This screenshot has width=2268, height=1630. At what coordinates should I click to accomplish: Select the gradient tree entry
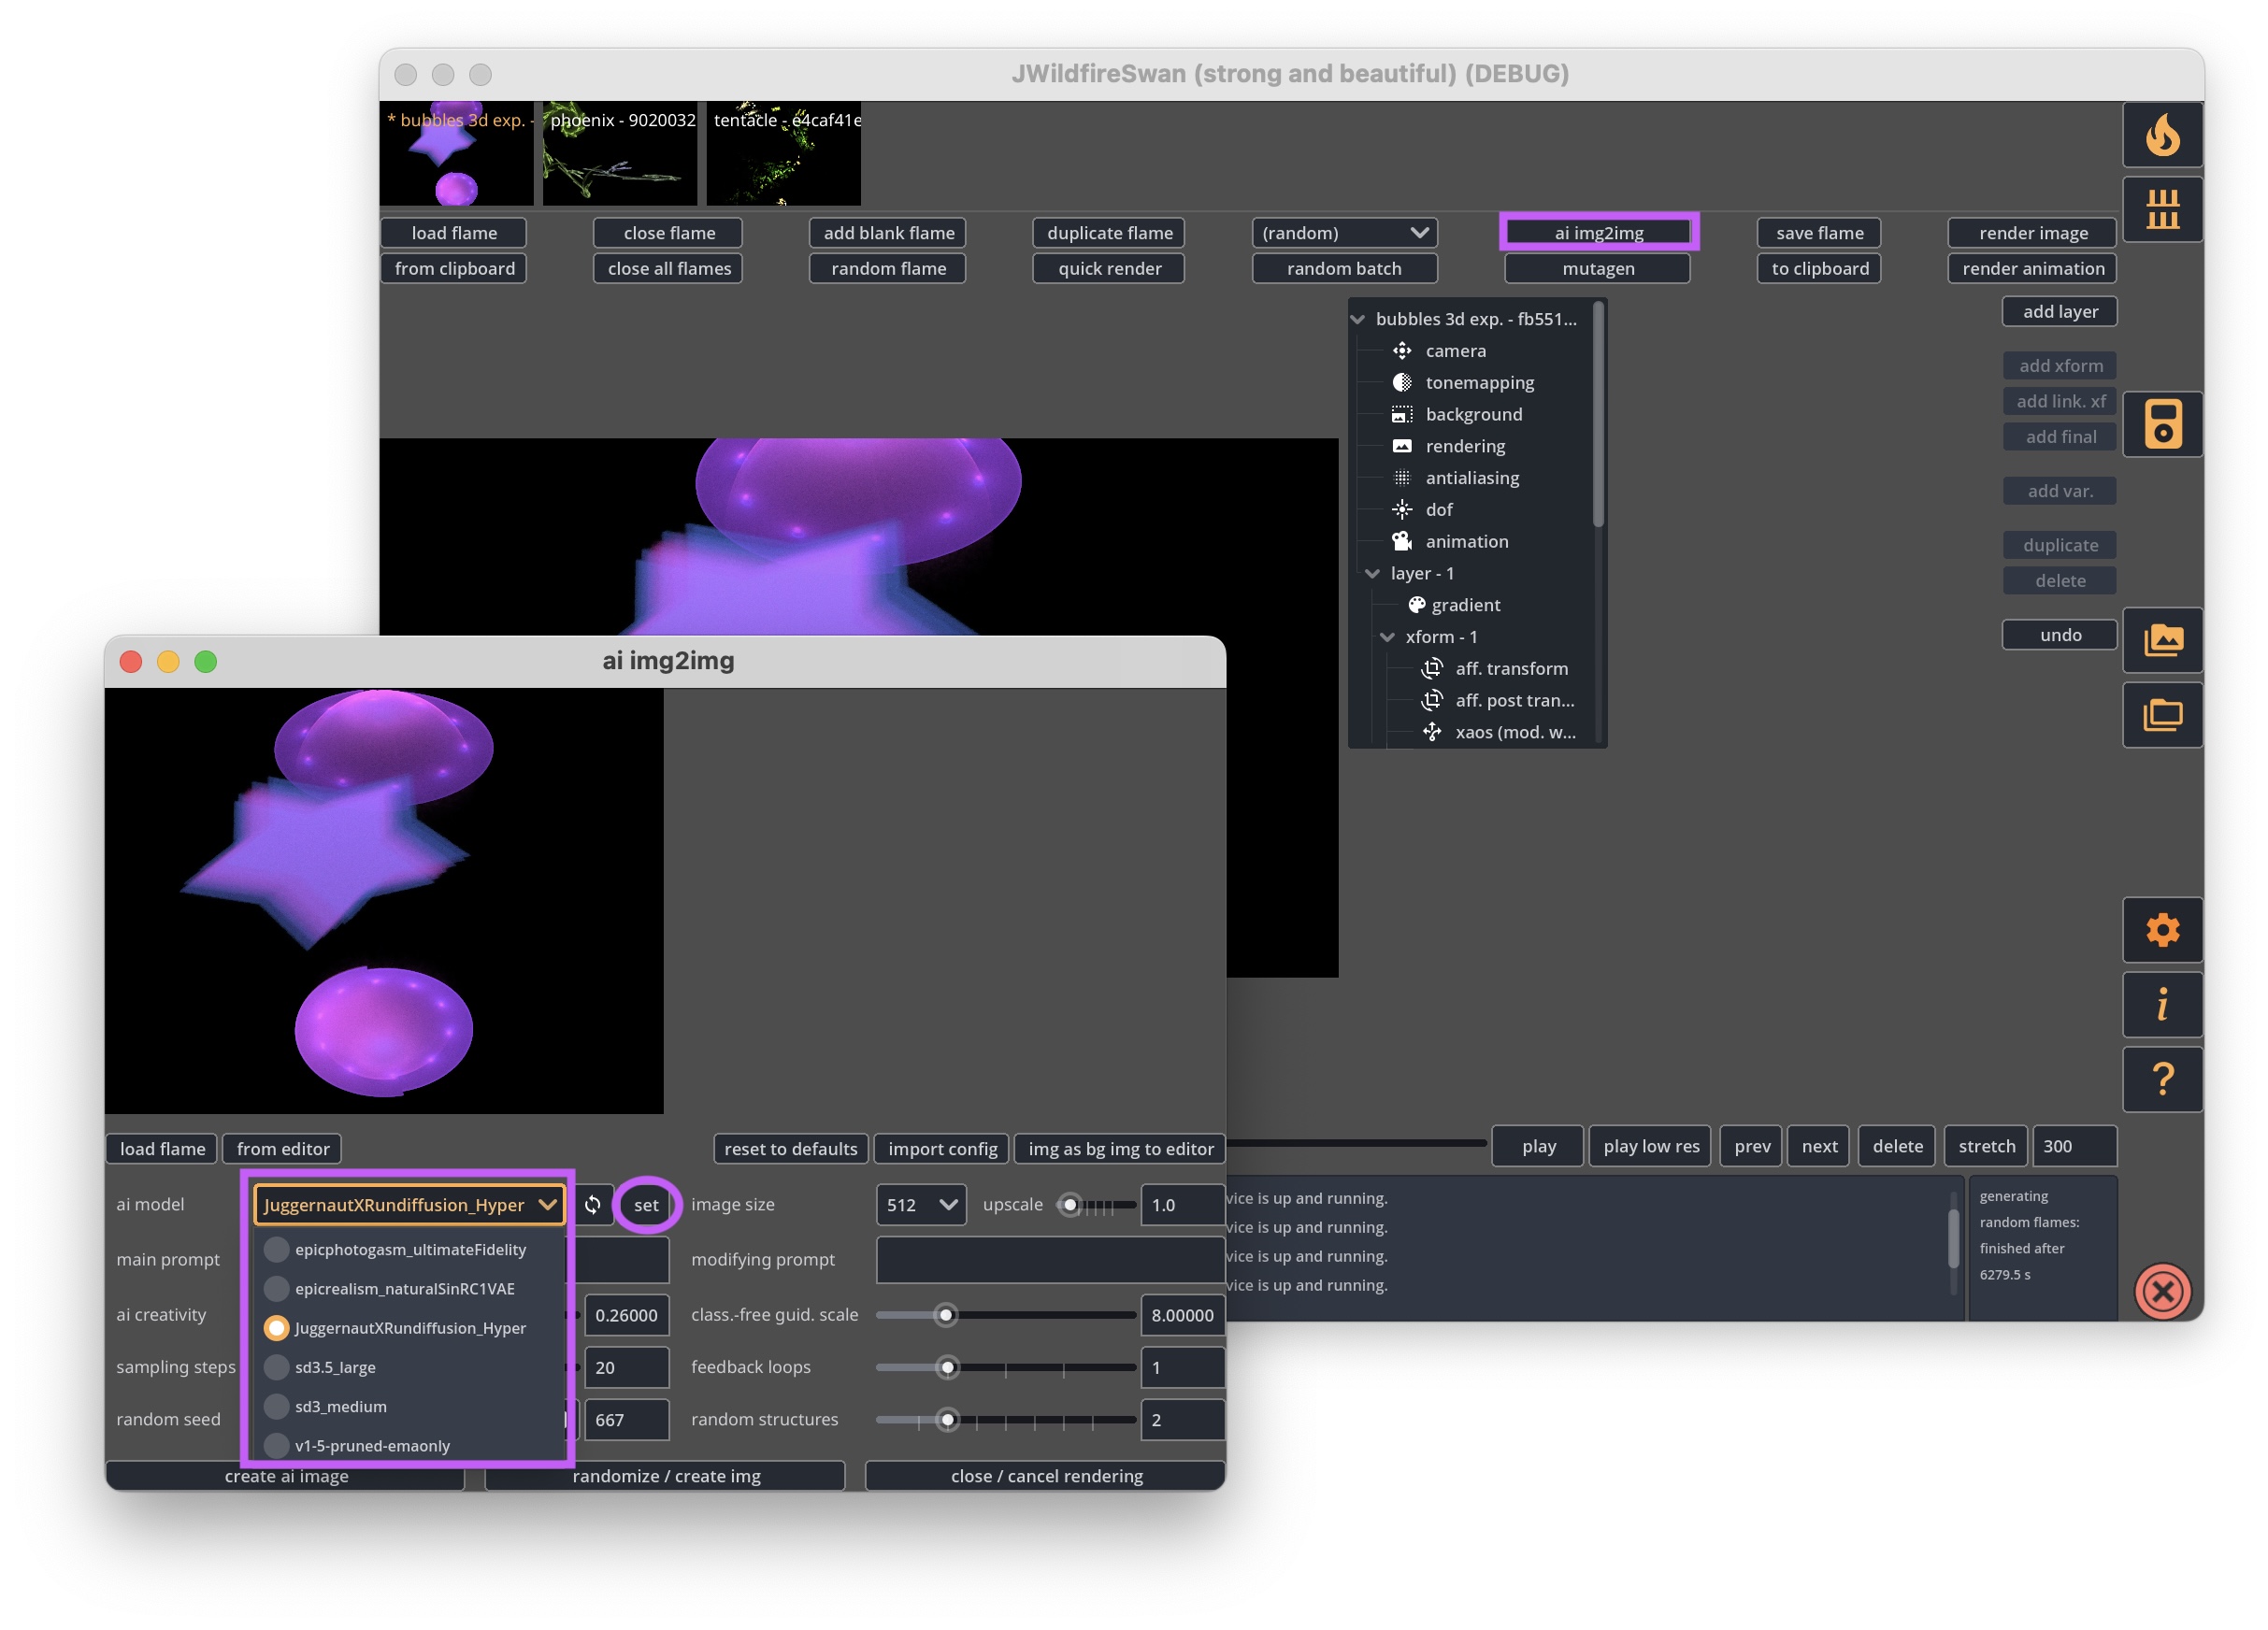point(1465,605)
